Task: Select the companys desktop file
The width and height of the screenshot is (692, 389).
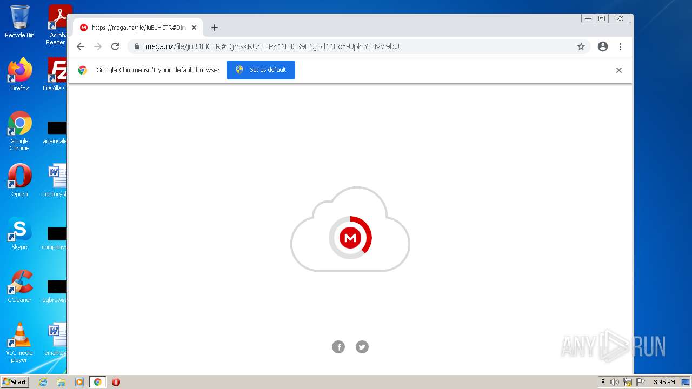Action: click(x=56, y=239)
